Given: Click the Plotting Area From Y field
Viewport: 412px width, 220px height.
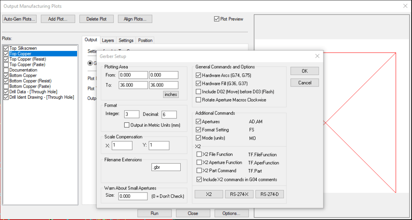Looking at the screenshot, I should point(164,75).
